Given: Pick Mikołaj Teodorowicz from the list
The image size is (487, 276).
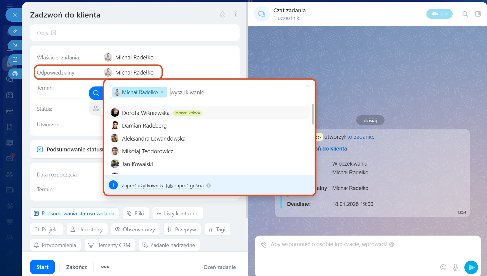Looking at the screenshot, I should pyautogui.click(x=209, y=151).
